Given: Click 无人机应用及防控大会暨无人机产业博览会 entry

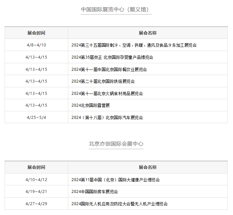Looking at the screenshot, I should coord(120,204).
